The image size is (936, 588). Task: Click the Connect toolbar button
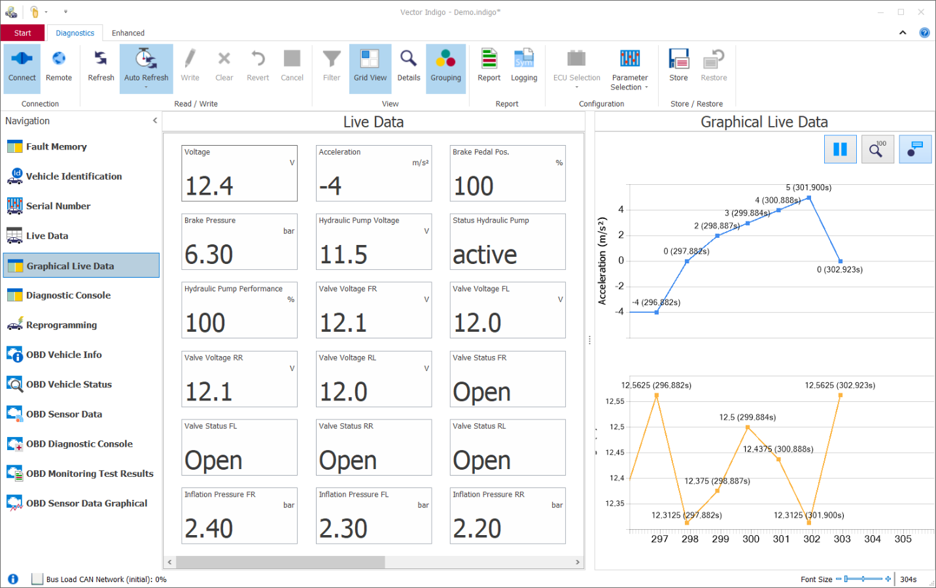[22, 68]
